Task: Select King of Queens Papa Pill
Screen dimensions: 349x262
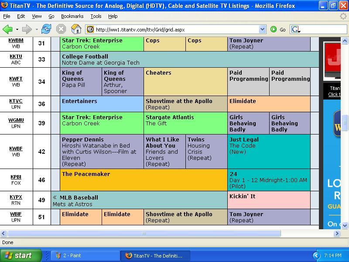Action: pyautogui.click(x=81, y=82)
